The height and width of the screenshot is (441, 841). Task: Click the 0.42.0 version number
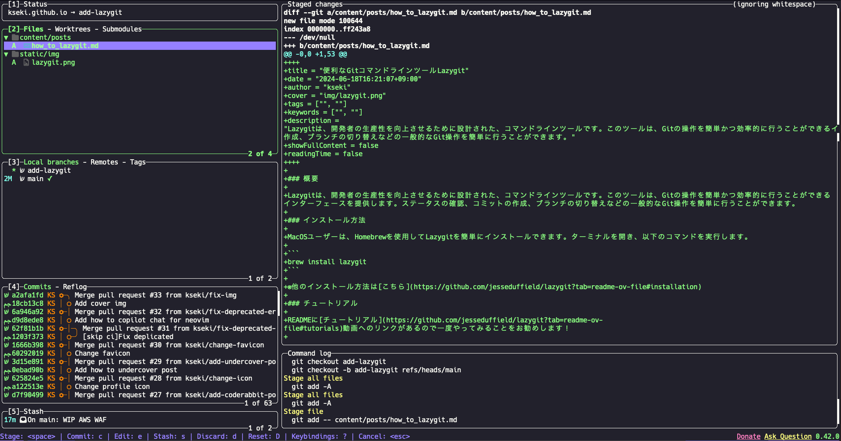[827, 437]
